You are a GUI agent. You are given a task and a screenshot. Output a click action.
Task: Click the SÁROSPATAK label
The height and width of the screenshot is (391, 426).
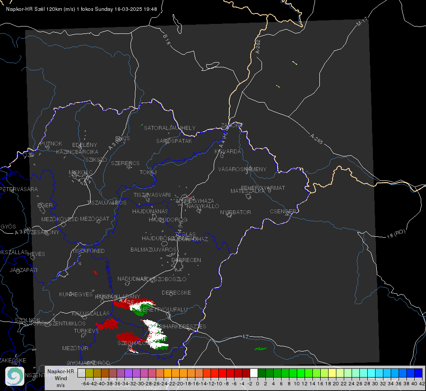click(174, 141)
